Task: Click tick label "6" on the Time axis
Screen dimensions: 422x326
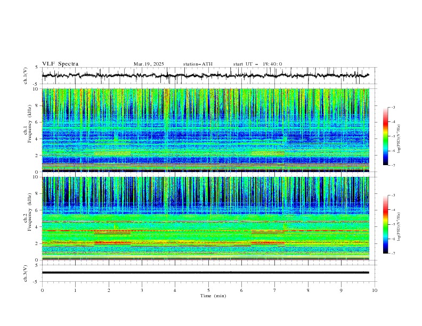Action: [x=241, y=290]
